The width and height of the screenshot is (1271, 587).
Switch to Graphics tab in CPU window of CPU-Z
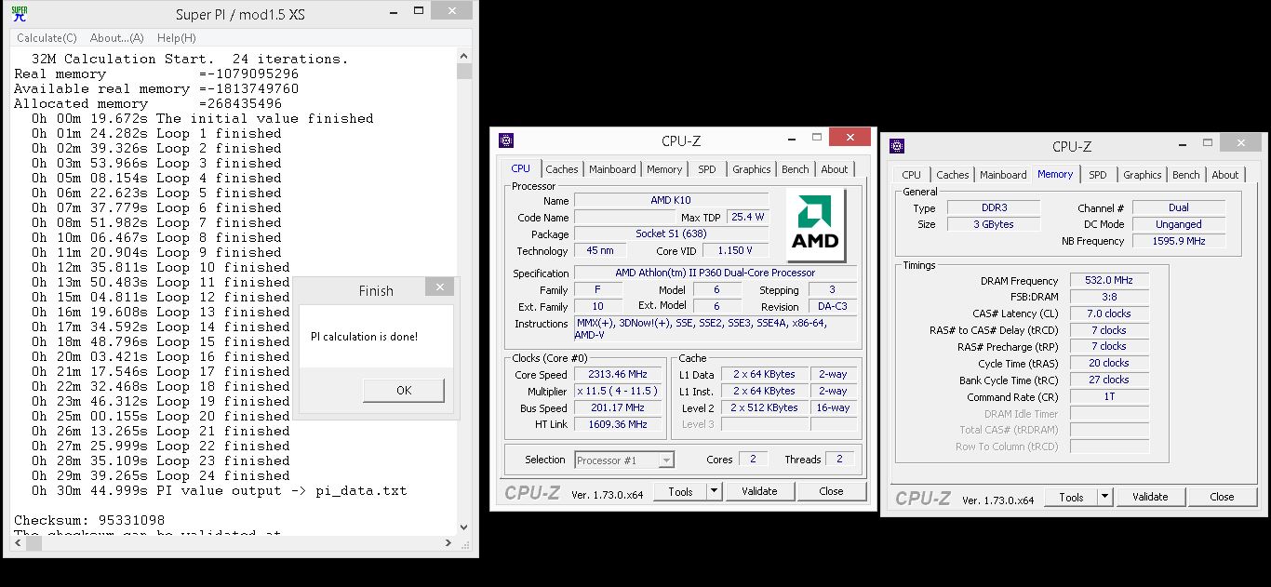751,169
